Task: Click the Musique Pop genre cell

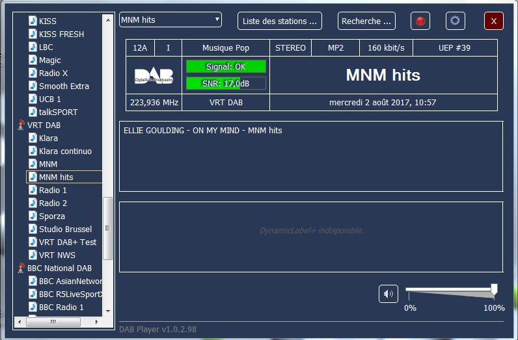Action: 226,48
